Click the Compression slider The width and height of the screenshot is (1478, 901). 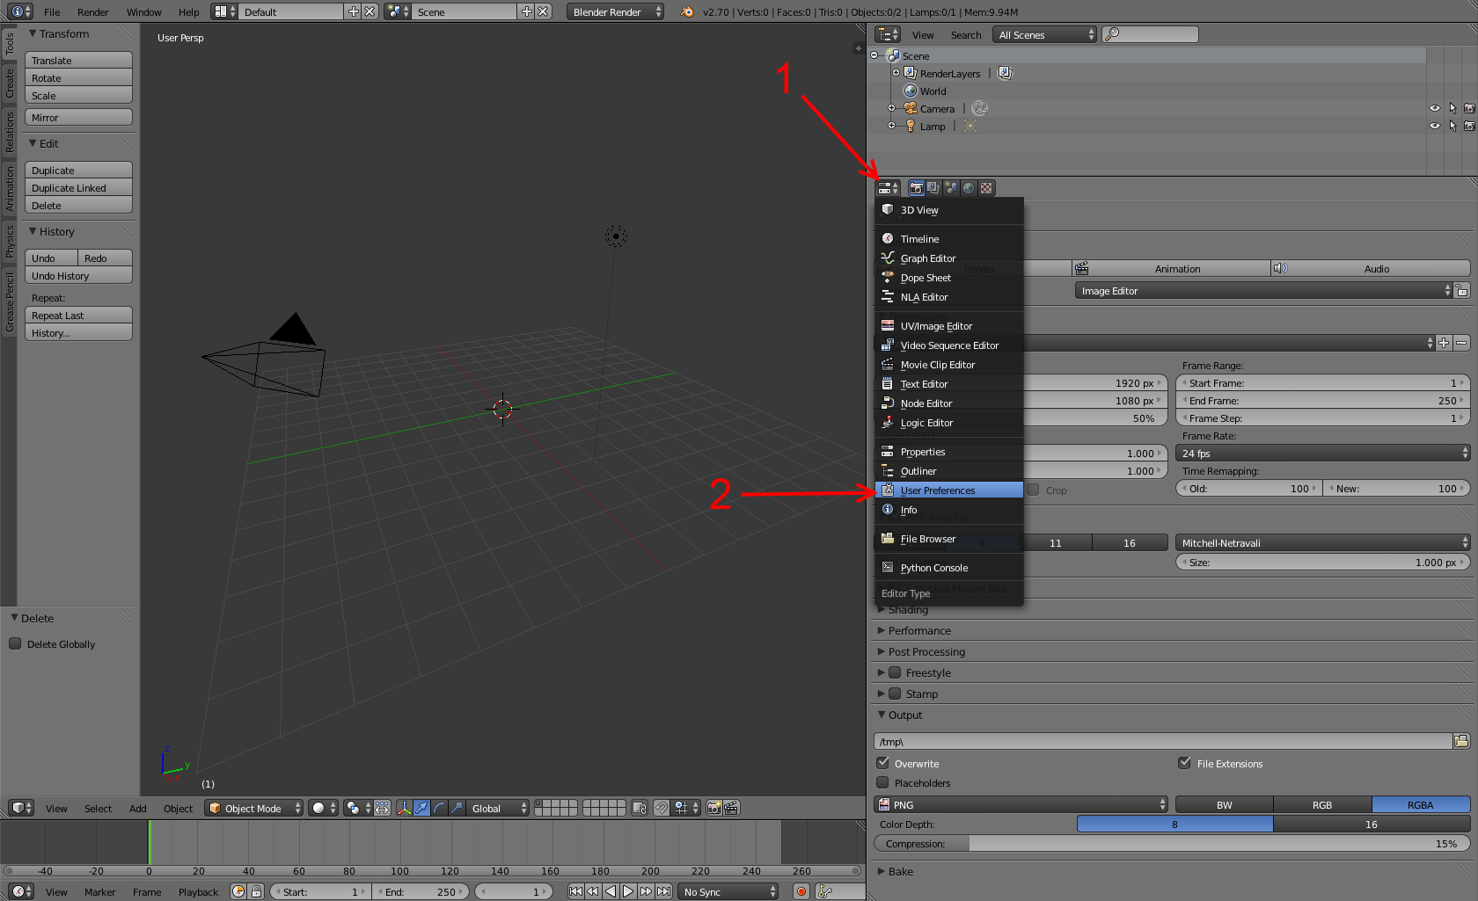coord(1171,844)
